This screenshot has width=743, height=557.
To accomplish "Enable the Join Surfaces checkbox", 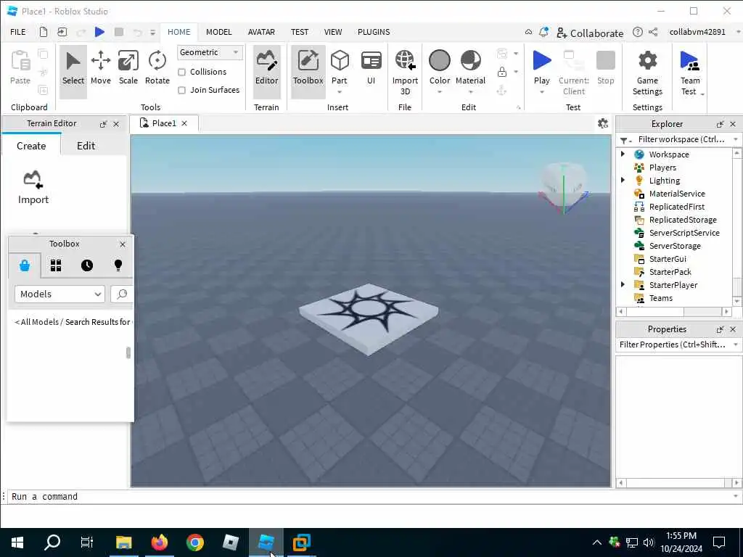I will (181, 90).
